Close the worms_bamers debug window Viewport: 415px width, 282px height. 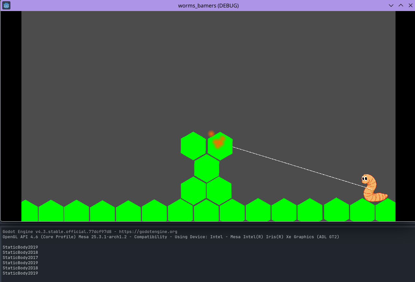pos(410,6)
